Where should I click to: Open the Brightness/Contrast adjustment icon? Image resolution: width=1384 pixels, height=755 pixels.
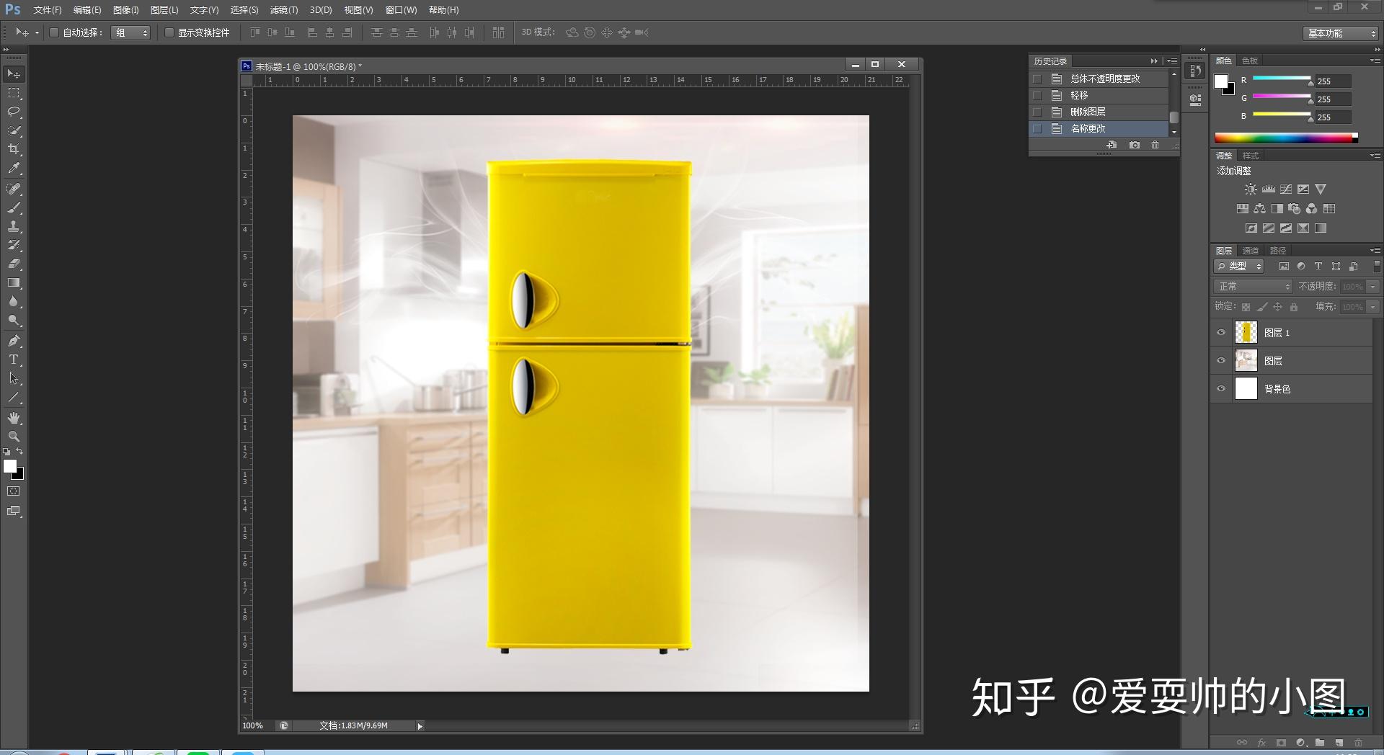pyautogui.click(x=1250, y=189)
